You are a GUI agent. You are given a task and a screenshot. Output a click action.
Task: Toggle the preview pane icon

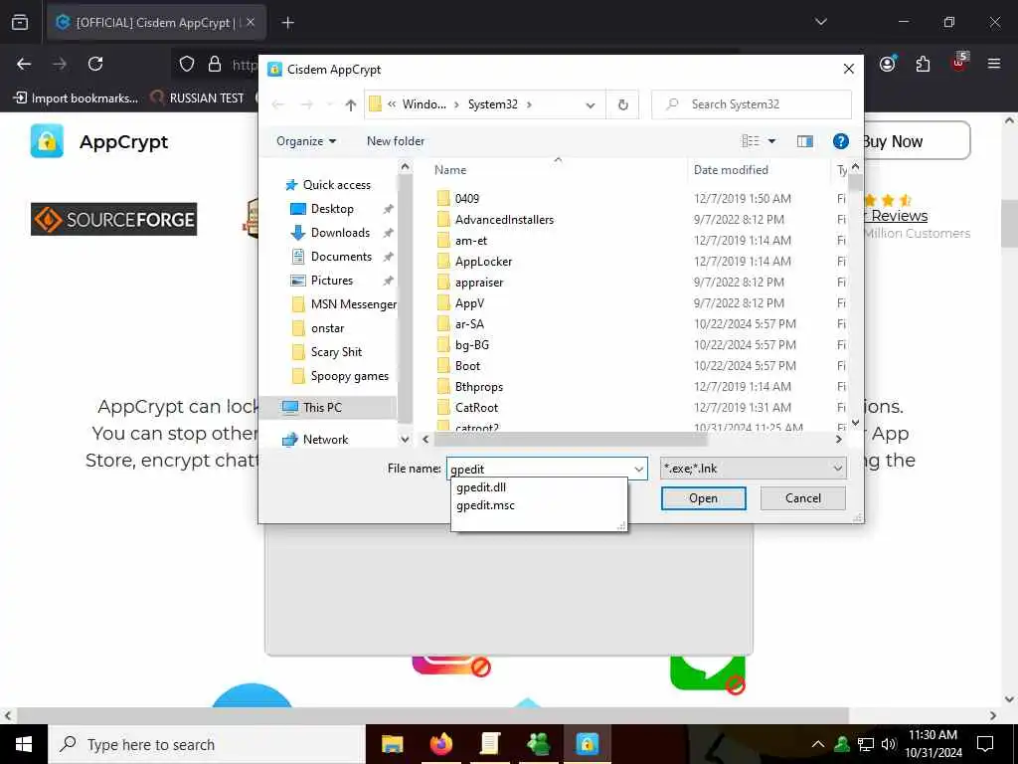(x=804, y=141)
